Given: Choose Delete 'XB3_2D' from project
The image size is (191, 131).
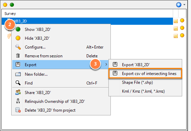Looking at the screenshot, I should [61, 110].
